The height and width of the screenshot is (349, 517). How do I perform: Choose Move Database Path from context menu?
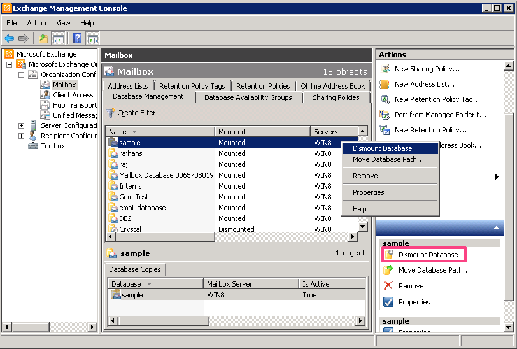[x=390, y=159]
